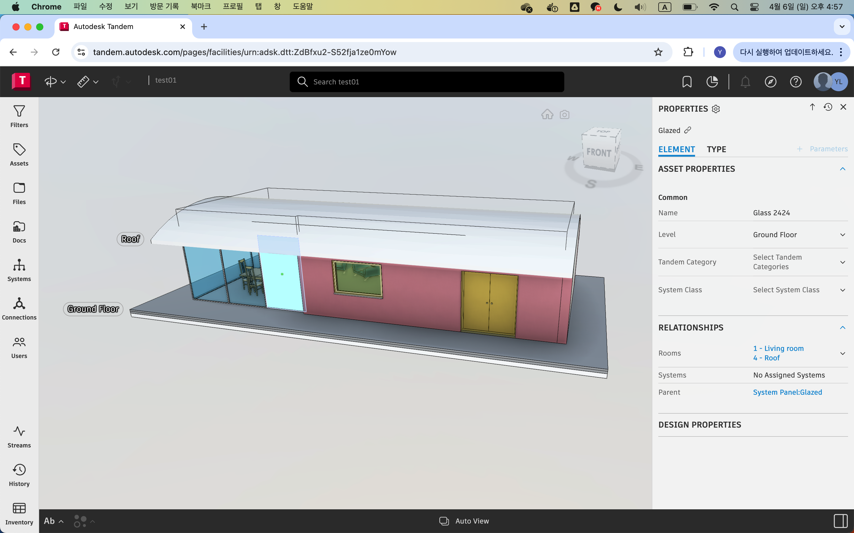Open the Connections panel
854x533 pixels.
coord(19,309)
